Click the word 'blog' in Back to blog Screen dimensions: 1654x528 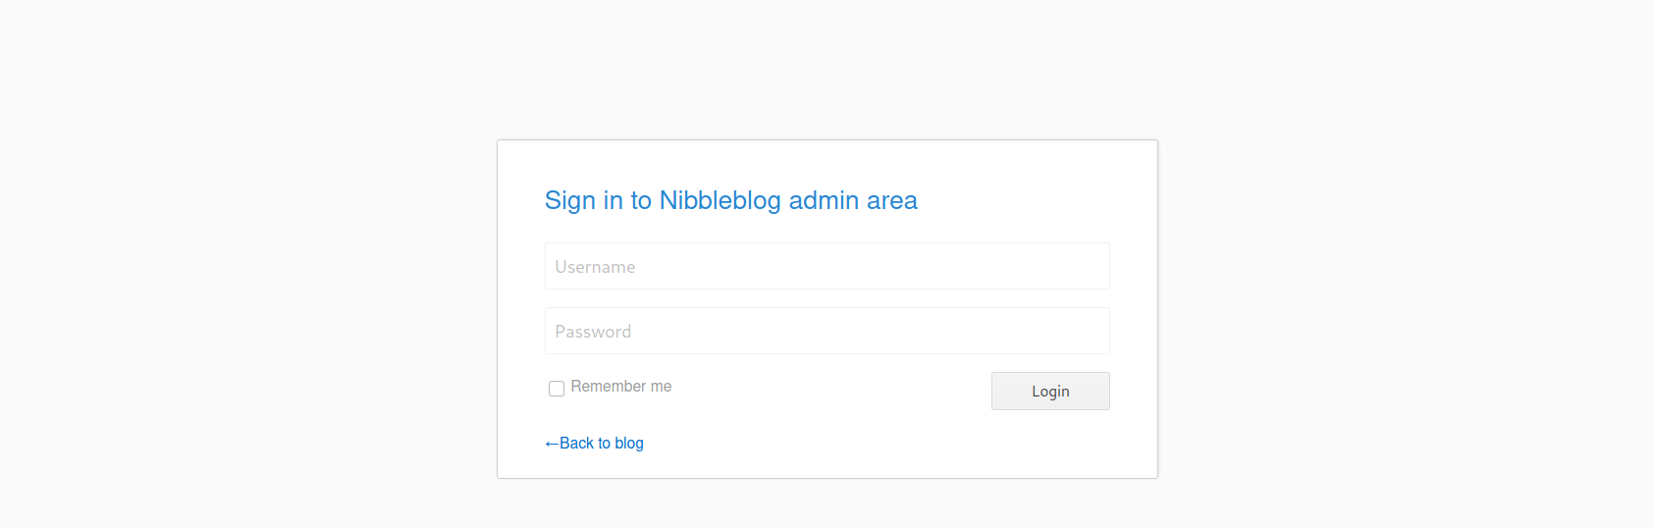(x=629, y=444)
